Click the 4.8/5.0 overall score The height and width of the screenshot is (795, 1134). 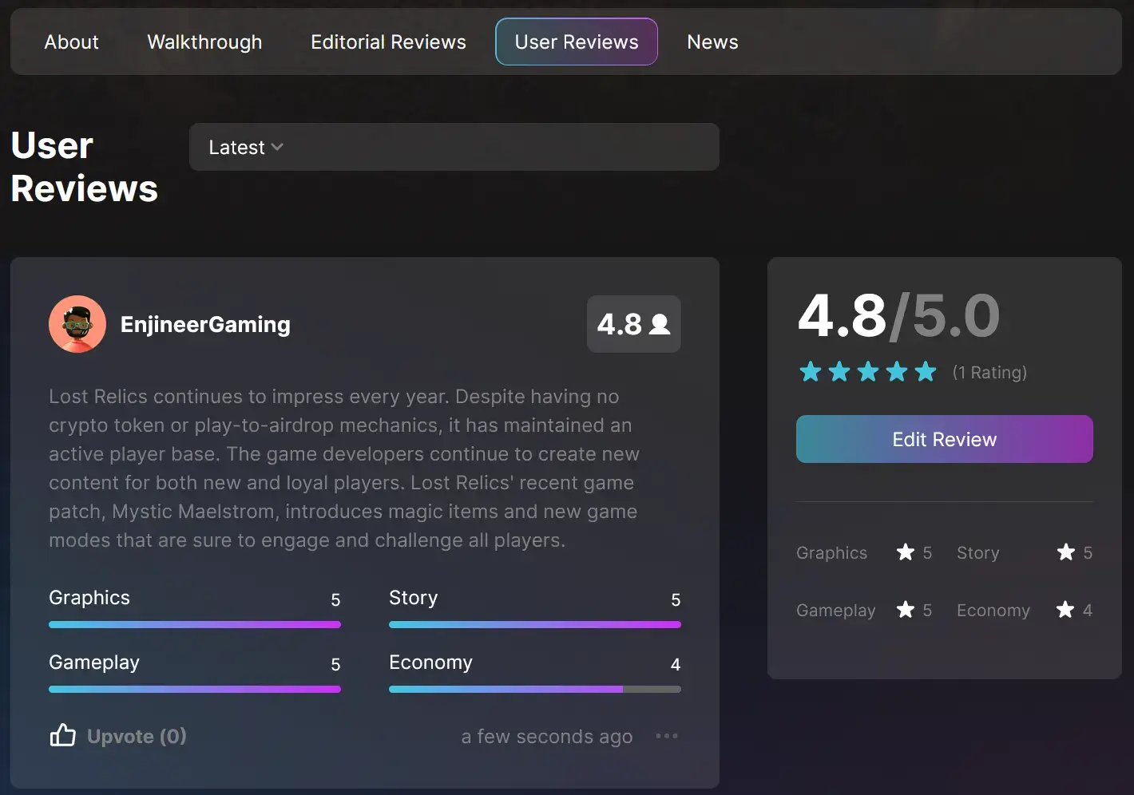tap(898, 315)
